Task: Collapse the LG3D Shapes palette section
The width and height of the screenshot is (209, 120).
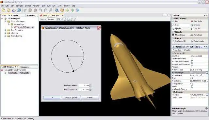Action: pos(173,18)
